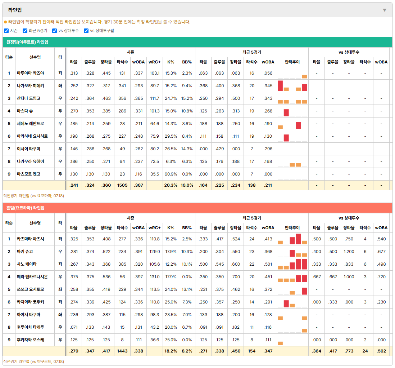Screen dimensions: 395x368
Task: Select player 쓰쓰고 요시토모 row name
Action: pyautogui.click(x=31, y=289)
